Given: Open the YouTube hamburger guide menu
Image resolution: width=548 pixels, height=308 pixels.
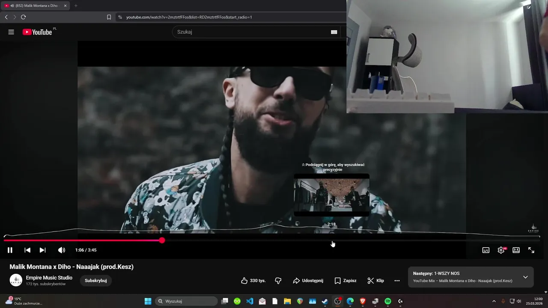Looking at the screenshot, I should click(11, 32).
